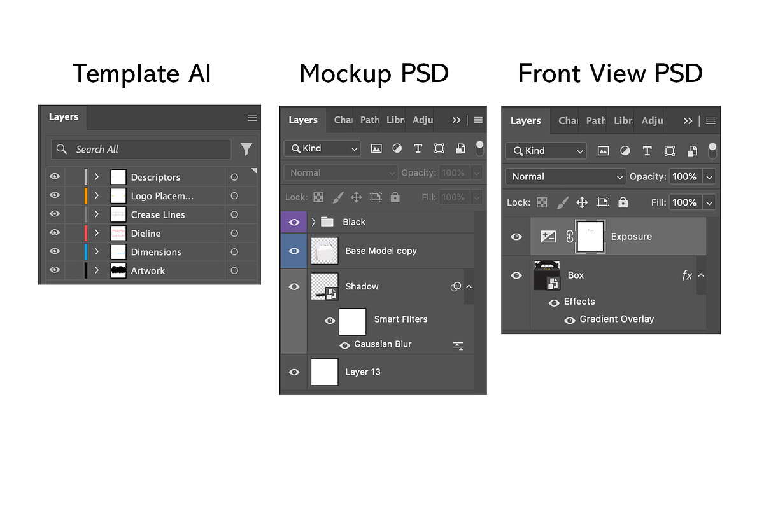Expand the Logo Placement layer
The image size is (764, 509).
click(x=97, y=196)
